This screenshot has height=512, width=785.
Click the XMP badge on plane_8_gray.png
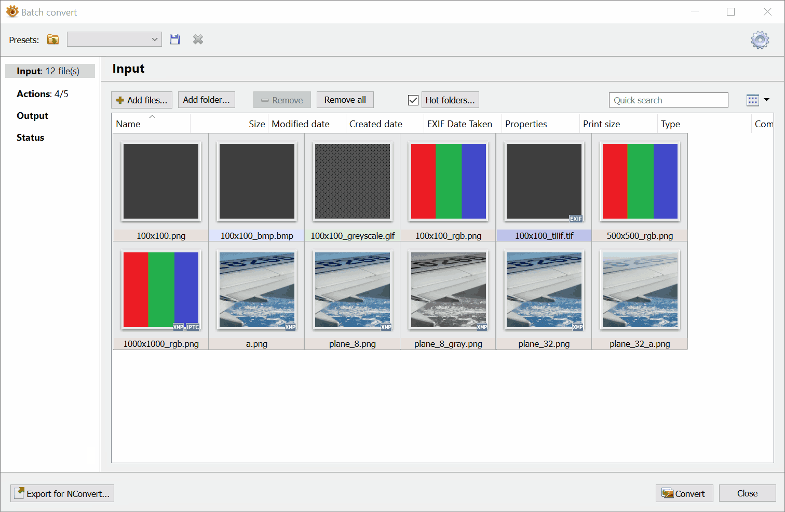(482, 327)
